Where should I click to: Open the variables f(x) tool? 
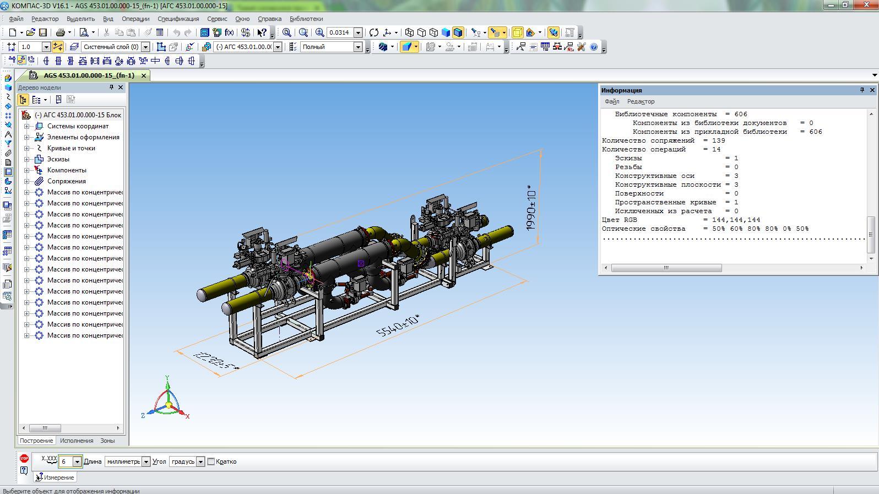229,32
